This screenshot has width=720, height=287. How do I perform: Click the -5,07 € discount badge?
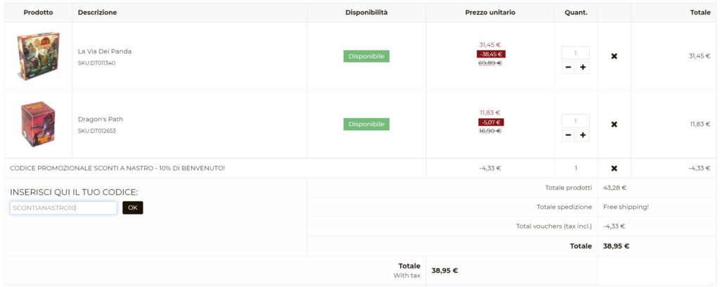point(491,122)
